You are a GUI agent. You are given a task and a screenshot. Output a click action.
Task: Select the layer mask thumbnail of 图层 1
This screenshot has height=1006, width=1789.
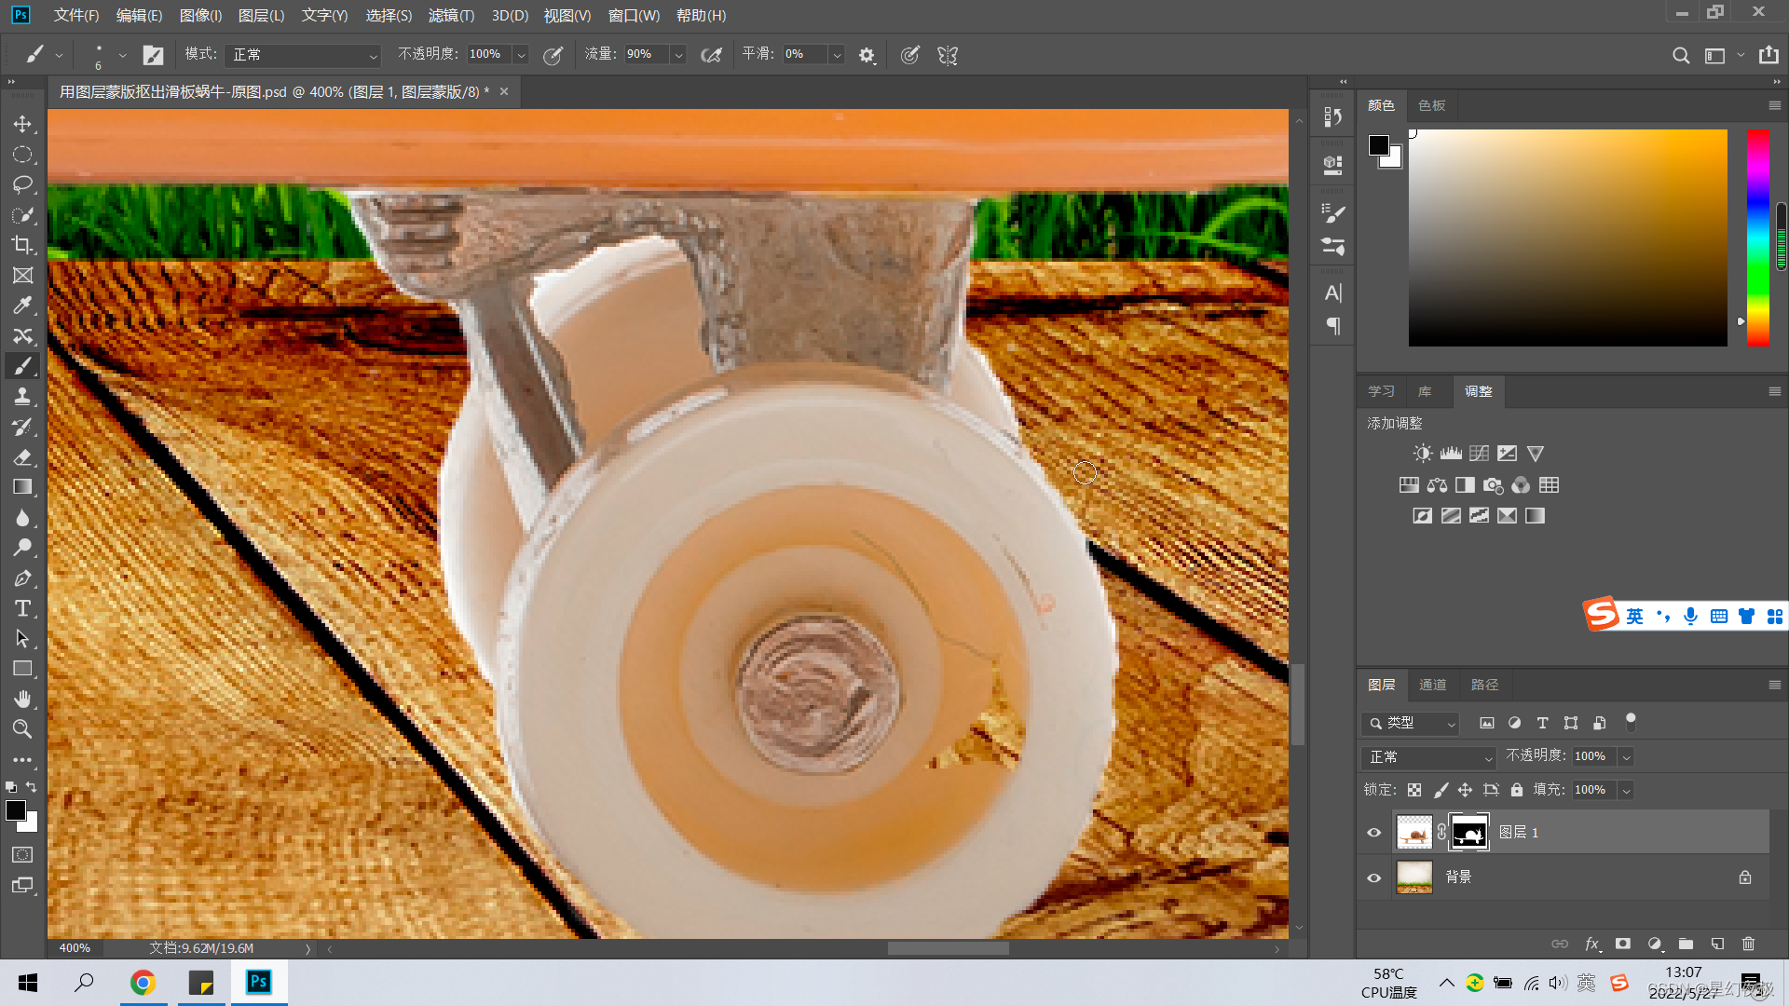(1468, 833)
